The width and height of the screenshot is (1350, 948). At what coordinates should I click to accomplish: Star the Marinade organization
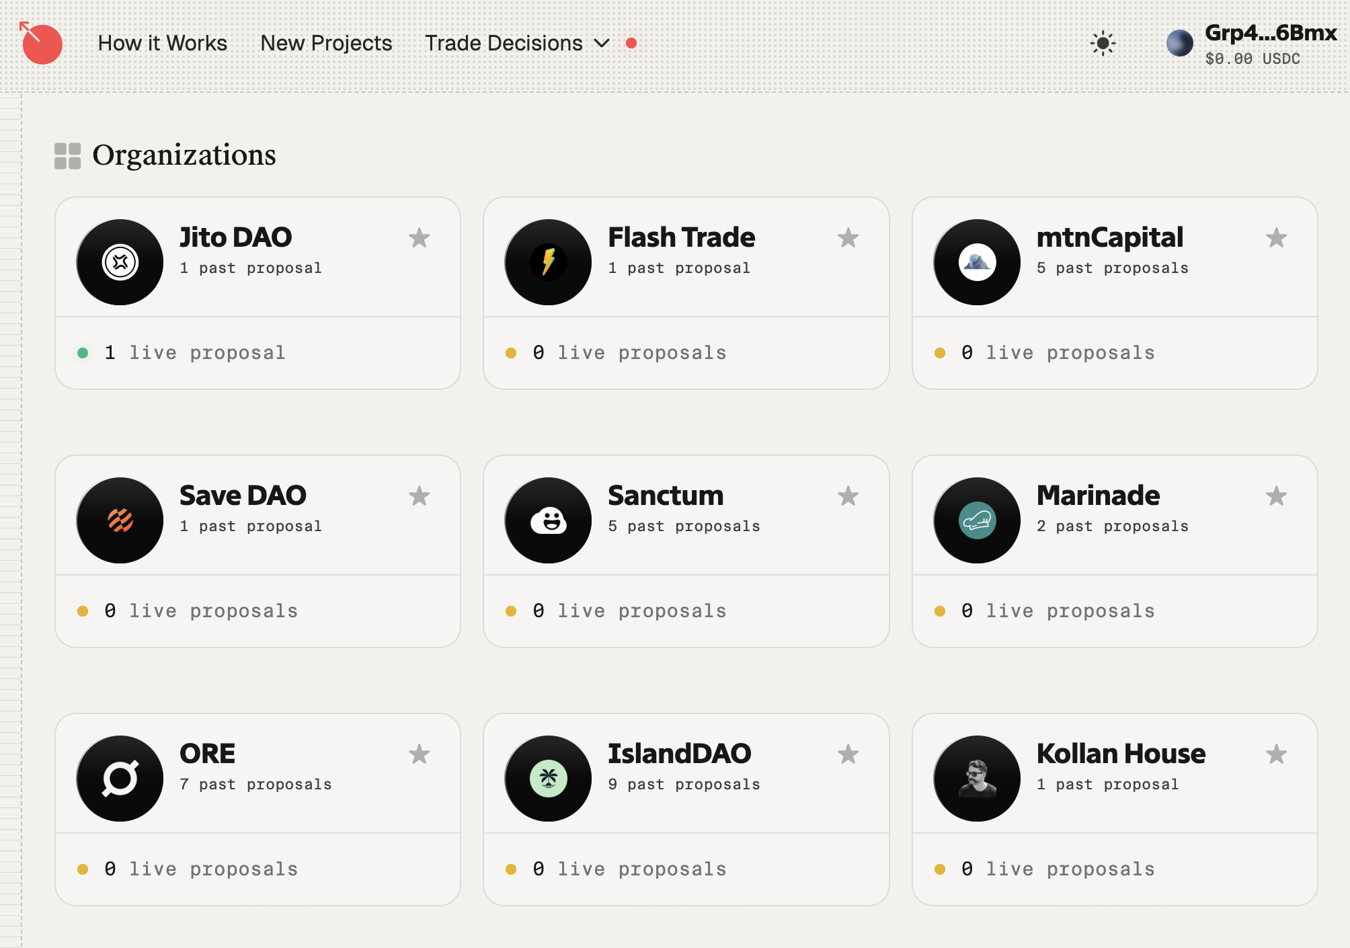[1276, 496]
